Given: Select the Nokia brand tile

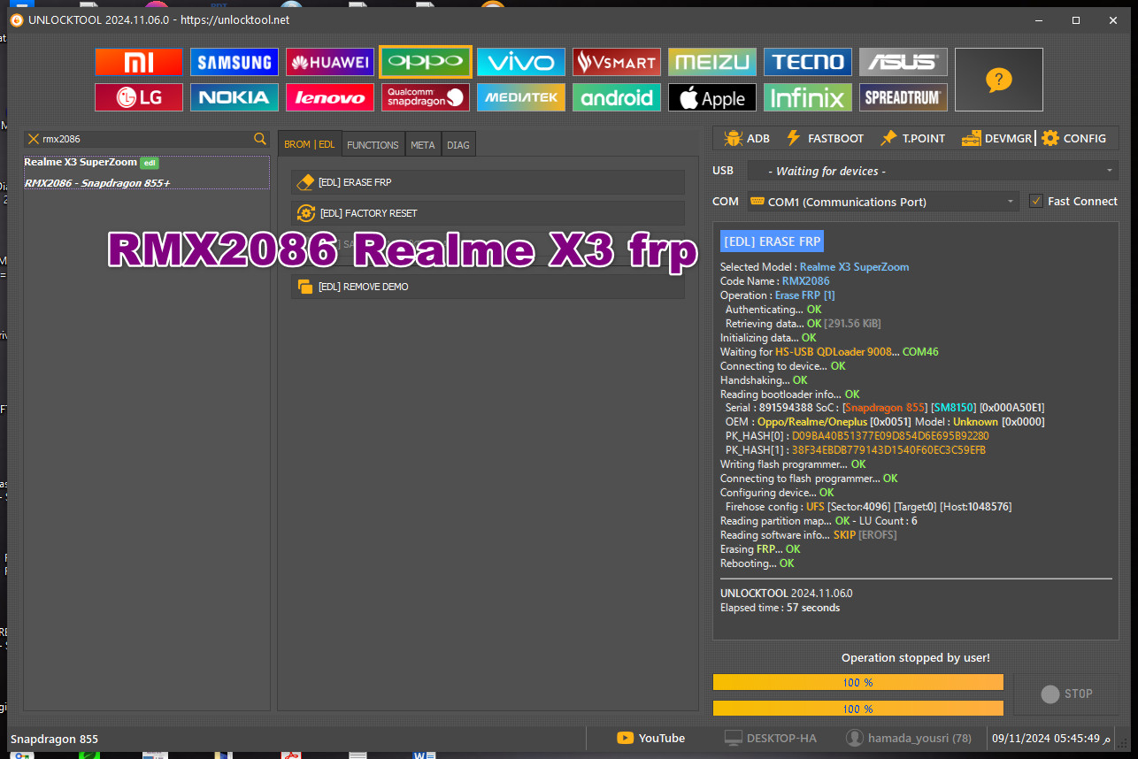Looking at the screenshot, I should coord(235,97).
